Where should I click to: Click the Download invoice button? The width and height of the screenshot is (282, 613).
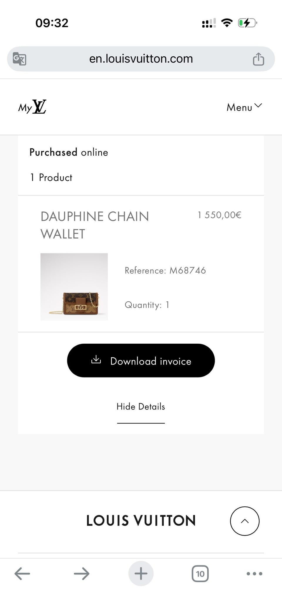point(141,360)
